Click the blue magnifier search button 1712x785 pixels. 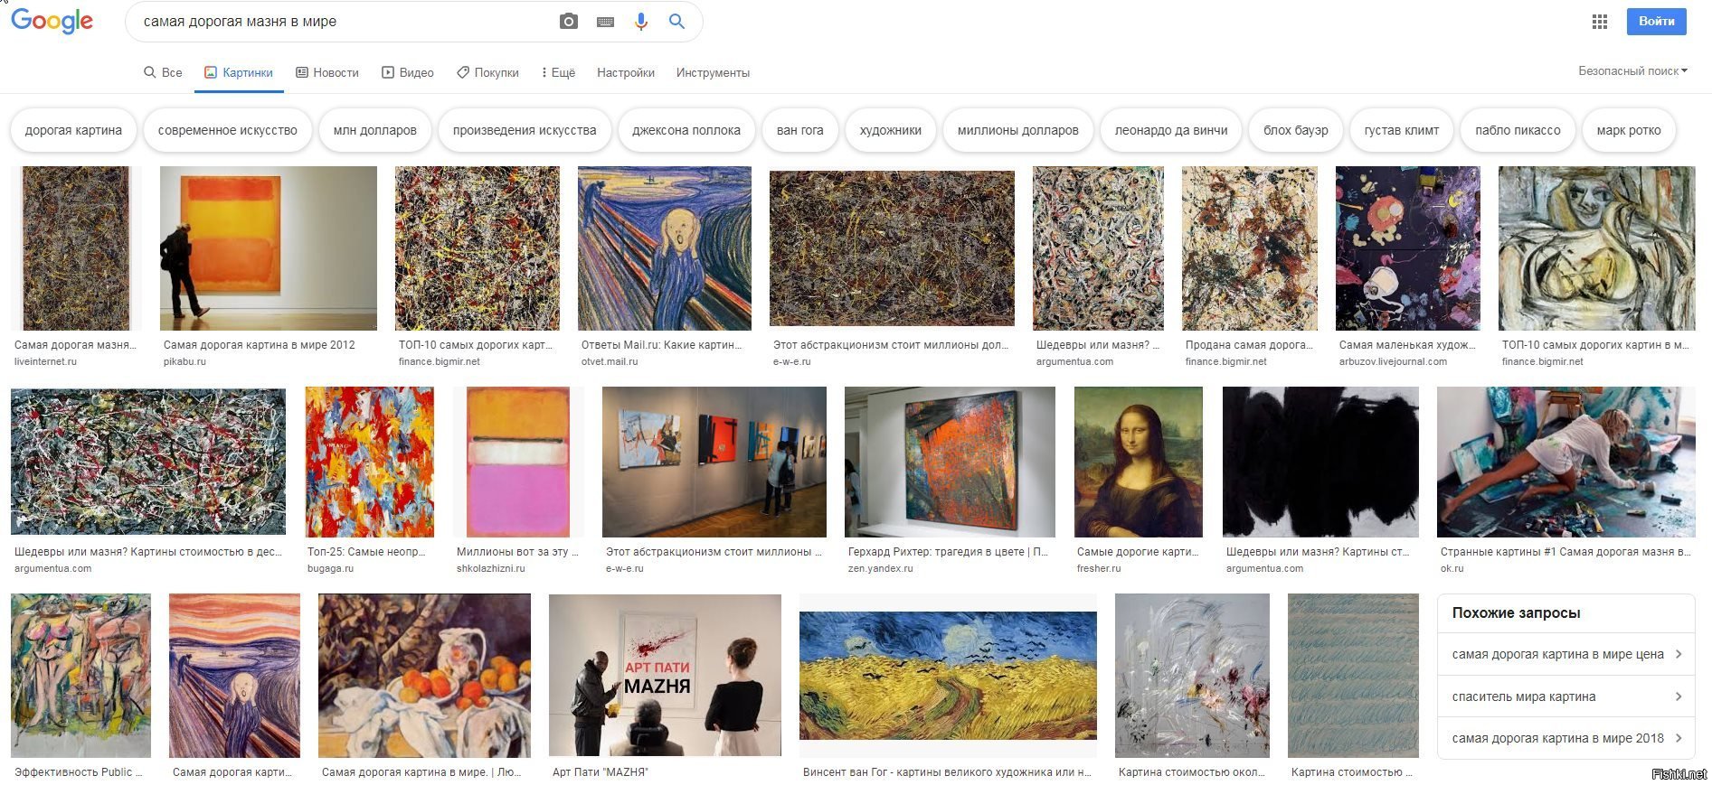[676, 22]
